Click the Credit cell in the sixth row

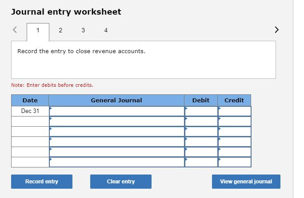click(x=235, y=162)
